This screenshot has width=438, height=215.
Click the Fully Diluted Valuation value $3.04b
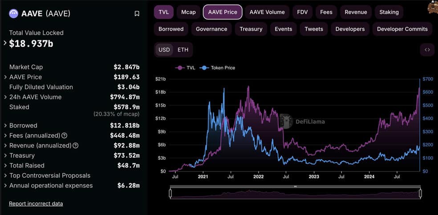pyautogui.click(x=128, y=87)
